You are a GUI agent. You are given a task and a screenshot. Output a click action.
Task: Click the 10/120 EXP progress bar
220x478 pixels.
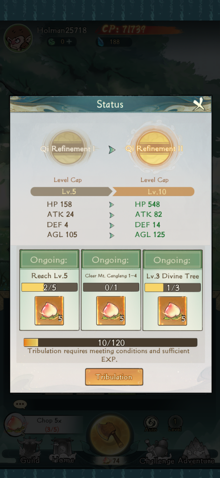[110, 342]
